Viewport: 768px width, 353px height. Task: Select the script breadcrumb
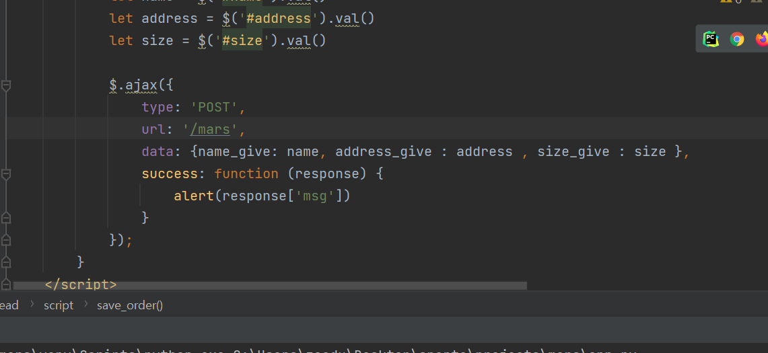tap(59, 305)
